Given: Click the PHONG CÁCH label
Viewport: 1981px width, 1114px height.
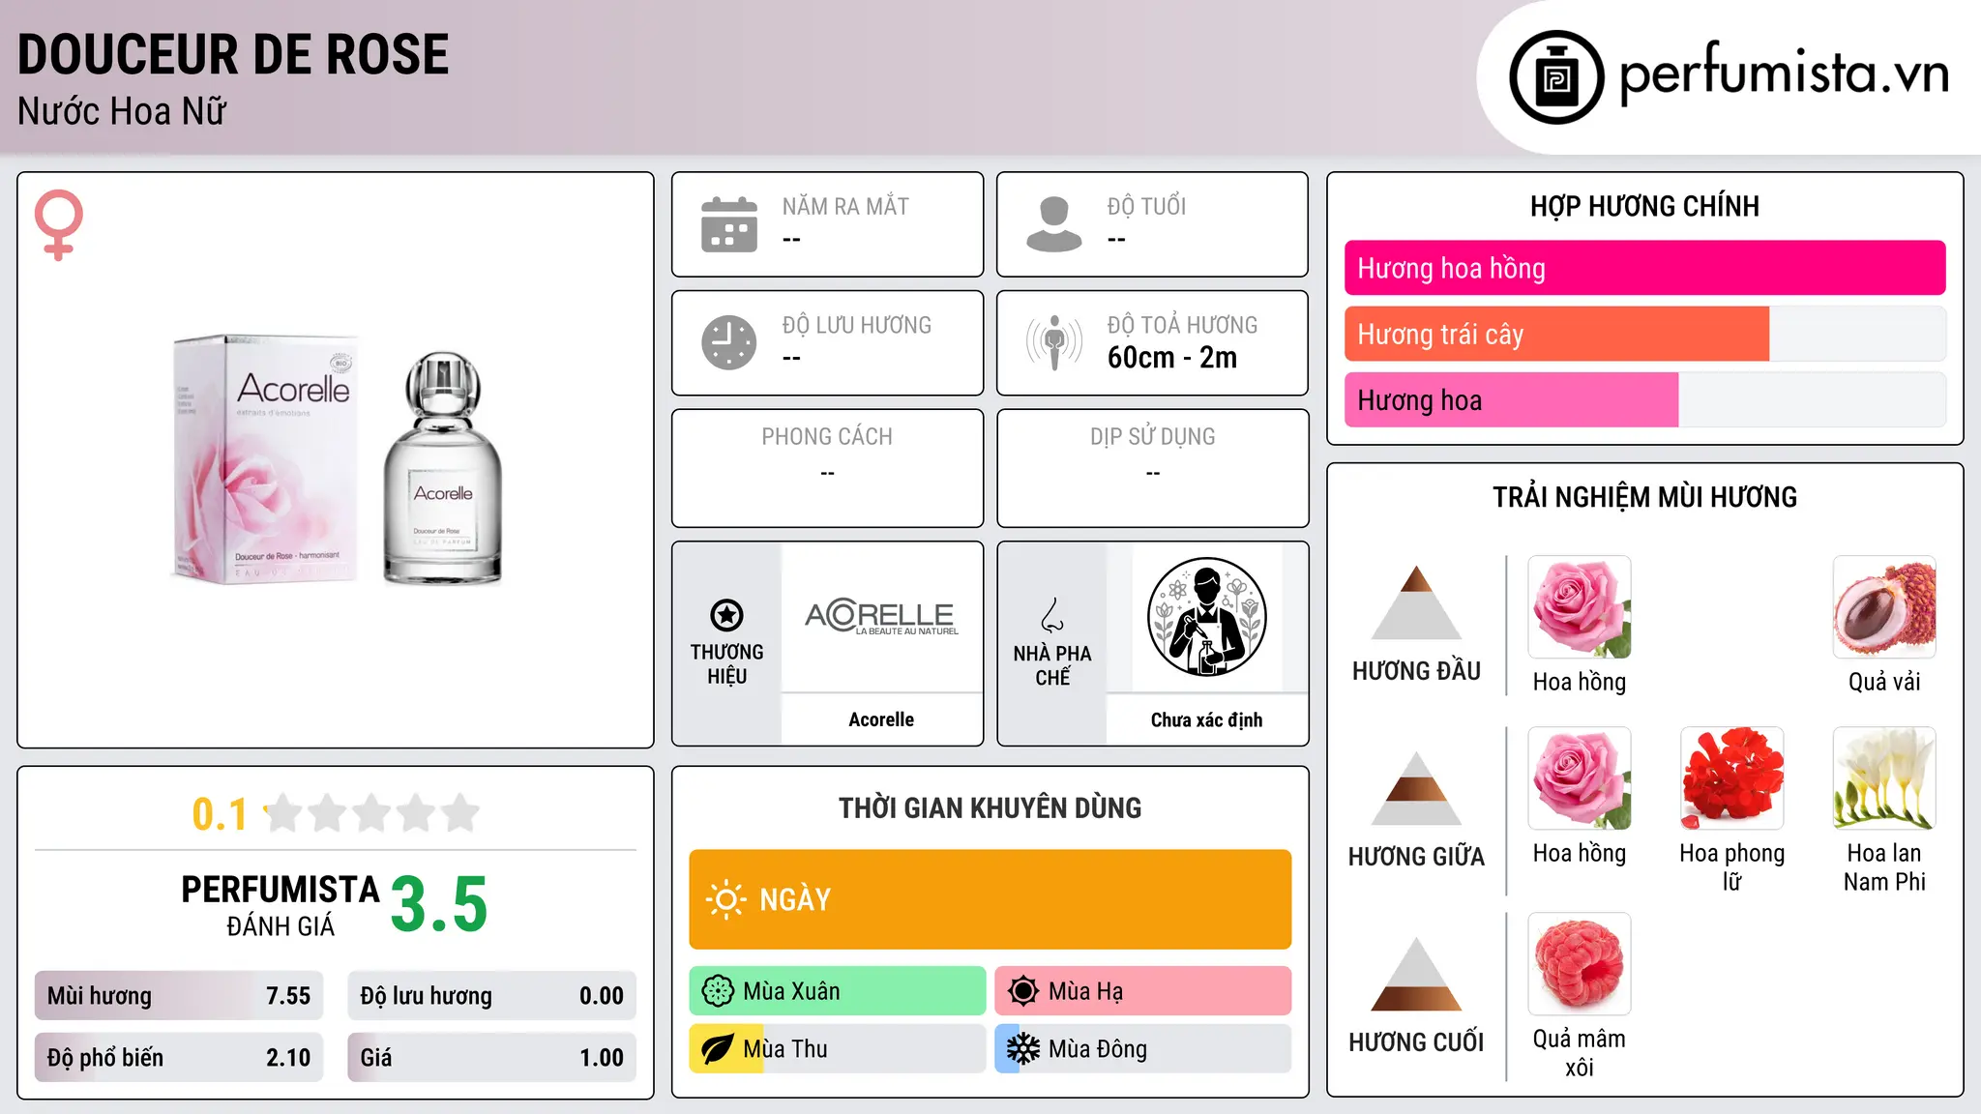Looking at the screenshot, I should 827,437.
